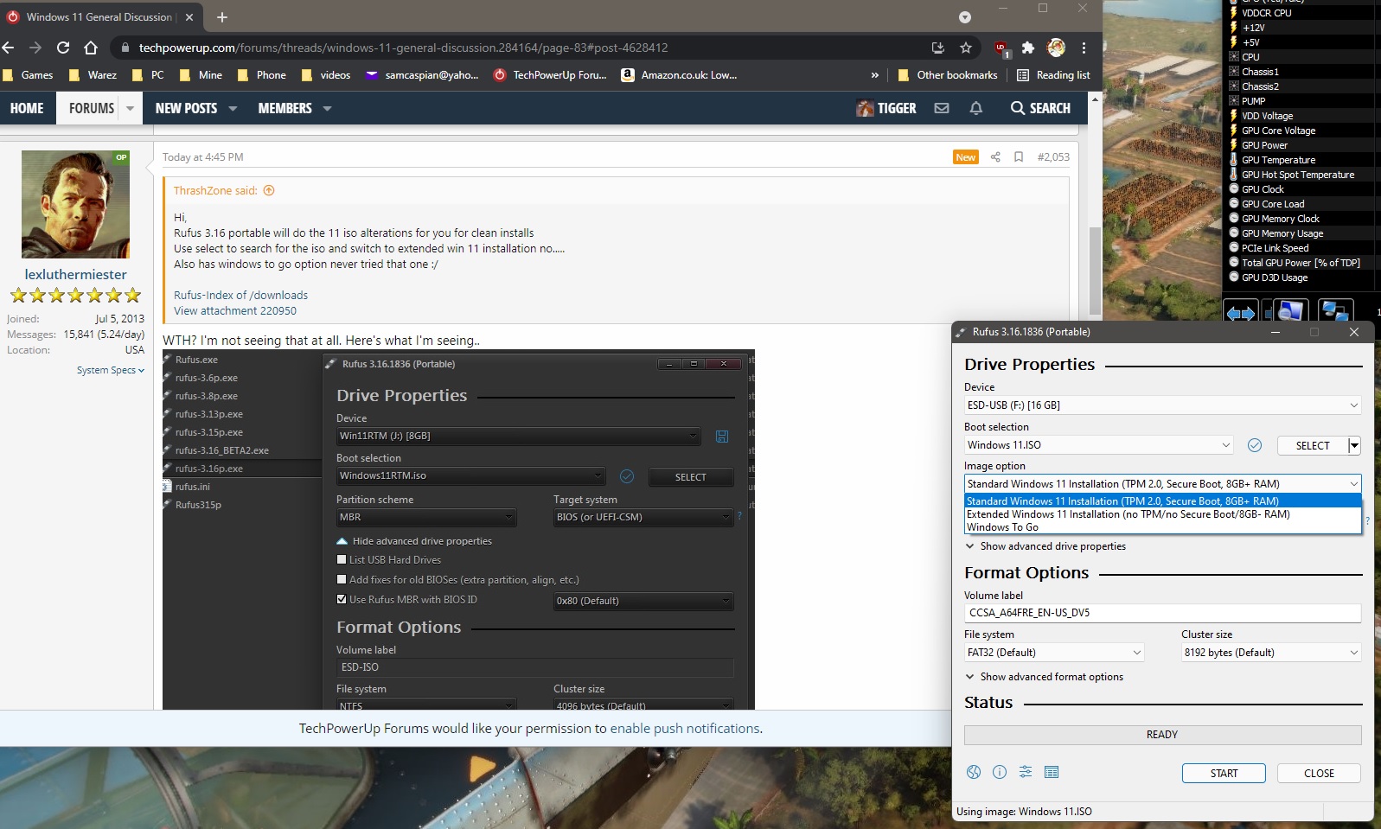Open the Chrome profile avatar
The height and width of the screenshot is (829, 1381).
click(1056, 48)
